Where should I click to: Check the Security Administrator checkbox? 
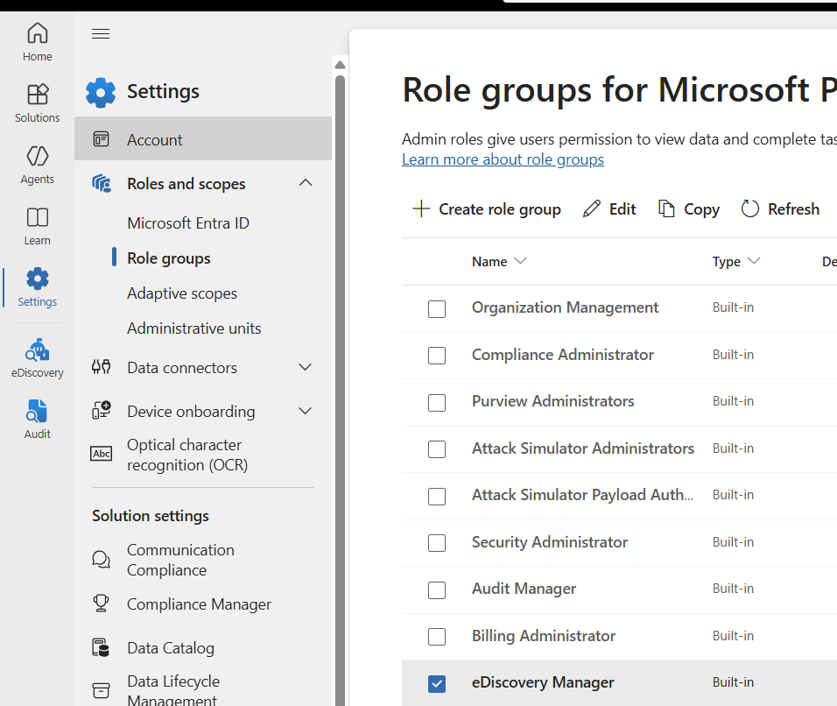(437, 542)
